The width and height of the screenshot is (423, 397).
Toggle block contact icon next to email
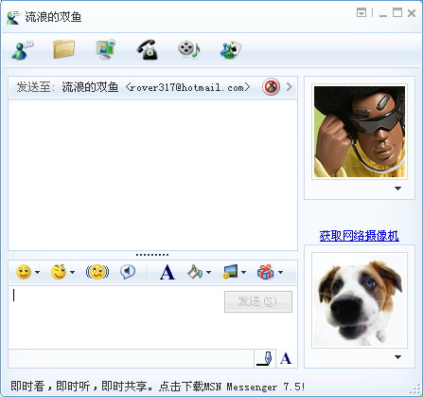[271, 86]
